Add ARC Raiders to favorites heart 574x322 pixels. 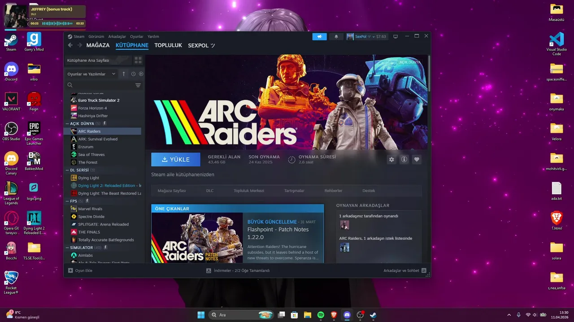pyautogui.click(x=417, y=159)
